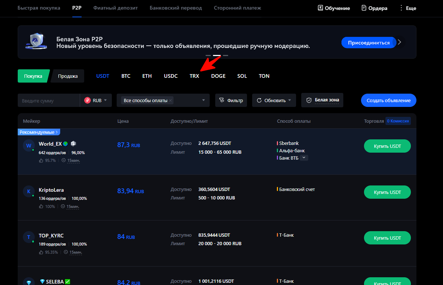
Task: Open the Быстрая покупка tab
Action: point(39,8)
